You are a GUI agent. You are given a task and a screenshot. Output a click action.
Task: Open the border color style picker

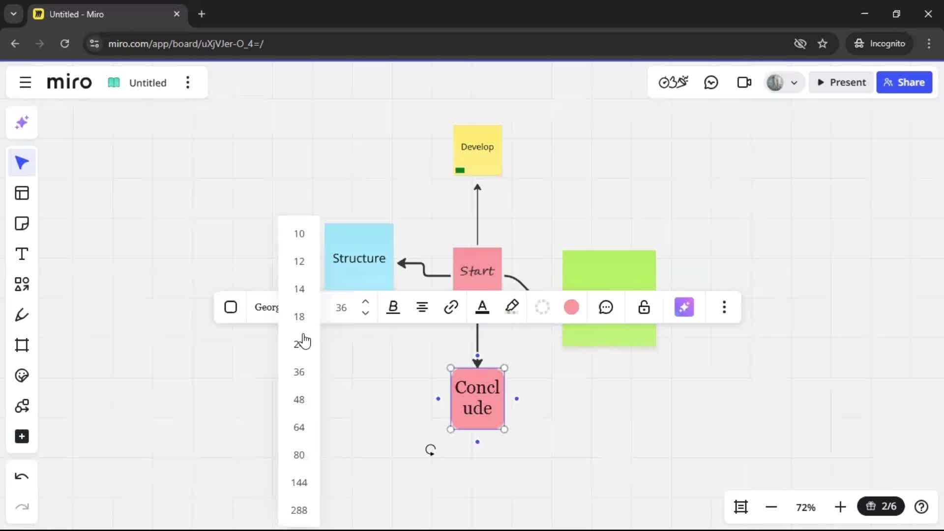click(542, 307)
